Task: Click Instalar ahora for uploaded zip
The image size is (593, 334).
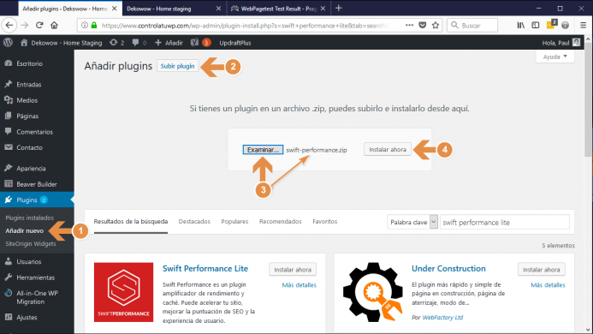Action: coord(388,149)
